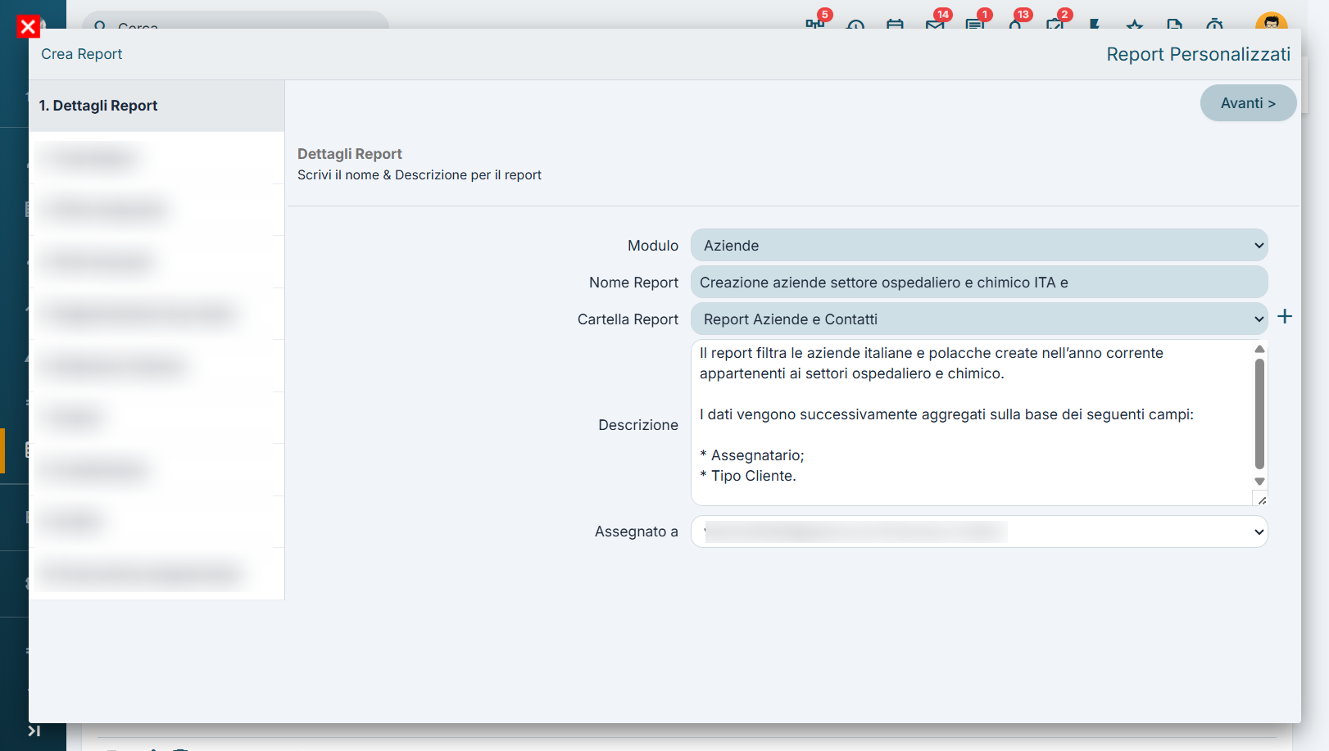Click the Descrizione scrollbar up arrow

pyautogui.click(x=1259, y=349)
